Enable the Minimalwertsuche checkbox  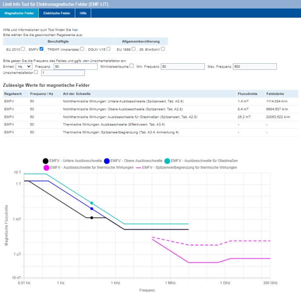point(132,66)
